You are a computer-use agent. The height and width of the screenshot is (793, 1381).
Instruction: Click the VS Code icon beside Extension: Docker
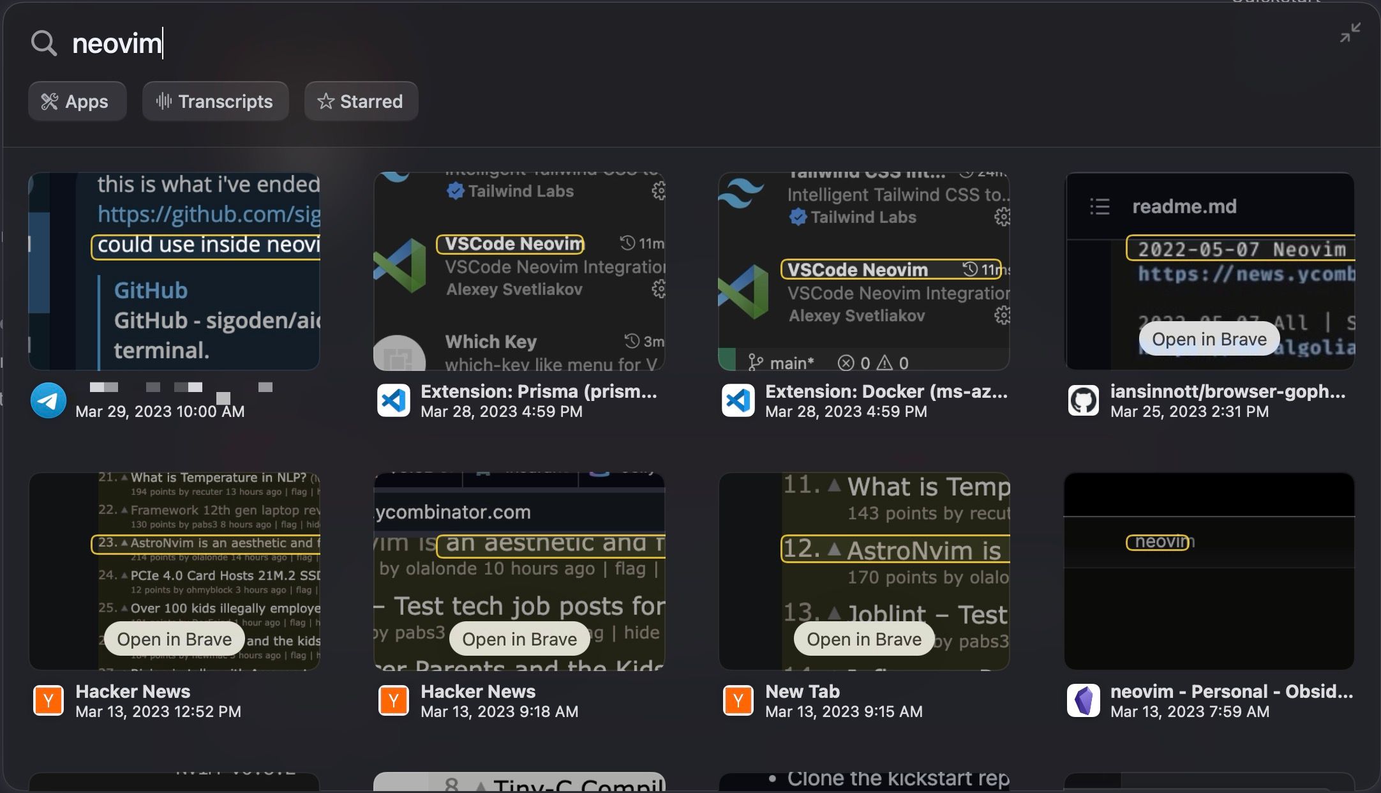pyautogui.click(x=738, y=400)
